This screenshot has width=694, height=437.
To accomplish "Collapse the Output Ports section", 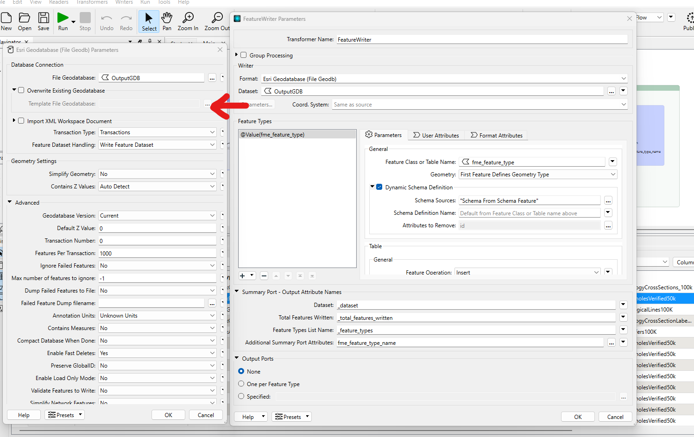I will [x=237, y=358].
